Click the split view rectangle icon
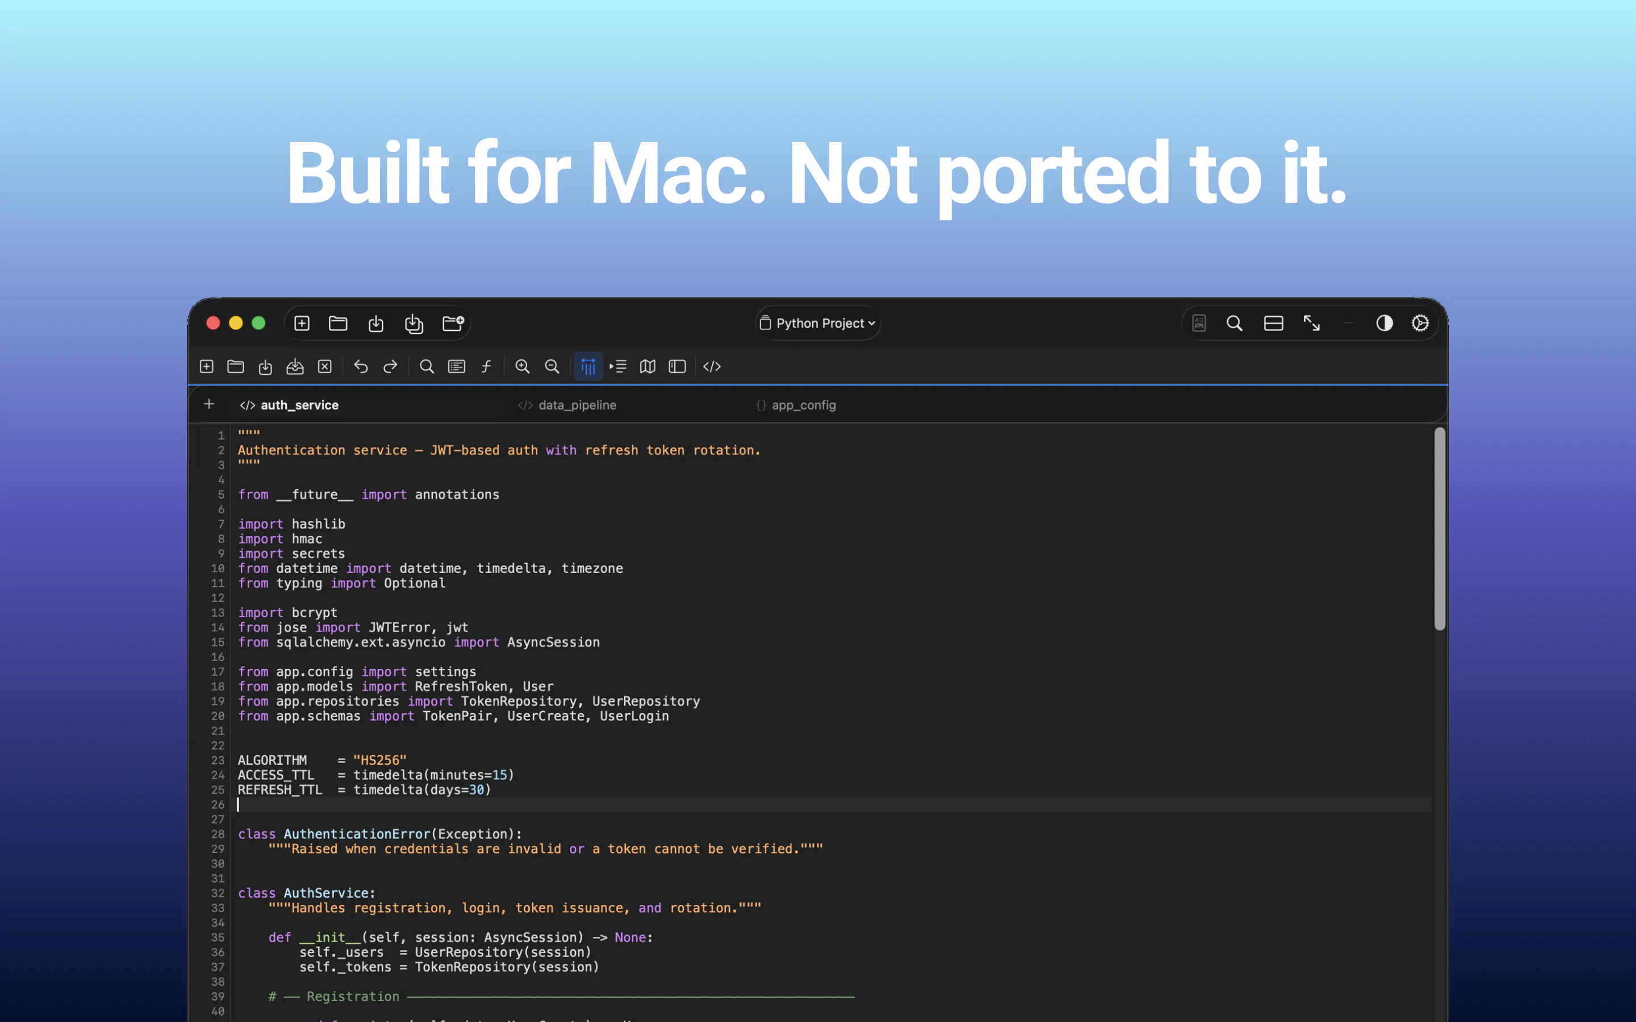This screenshot has height=1022, width=1636. pos(1274,323)
